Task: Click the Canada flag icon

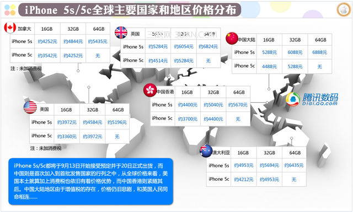Action: click(10, 28)
